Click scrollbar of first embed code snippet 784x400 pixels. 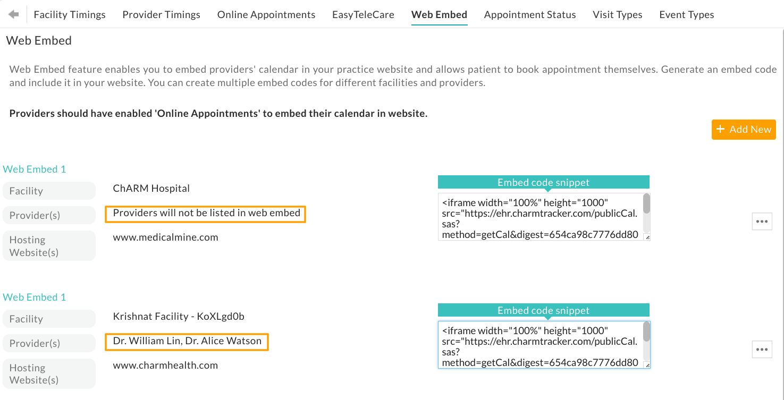[x=646, y=204]
